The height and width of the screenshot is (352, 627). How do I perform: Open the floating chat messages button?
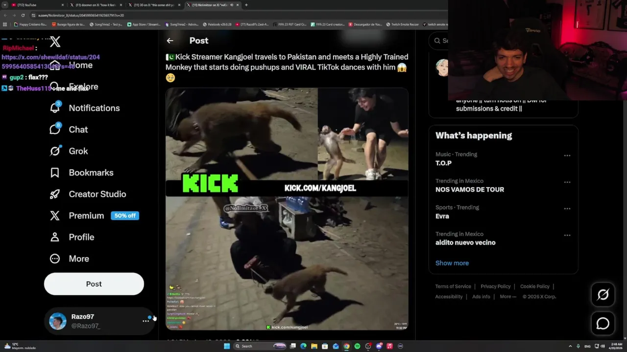(603, 324)
